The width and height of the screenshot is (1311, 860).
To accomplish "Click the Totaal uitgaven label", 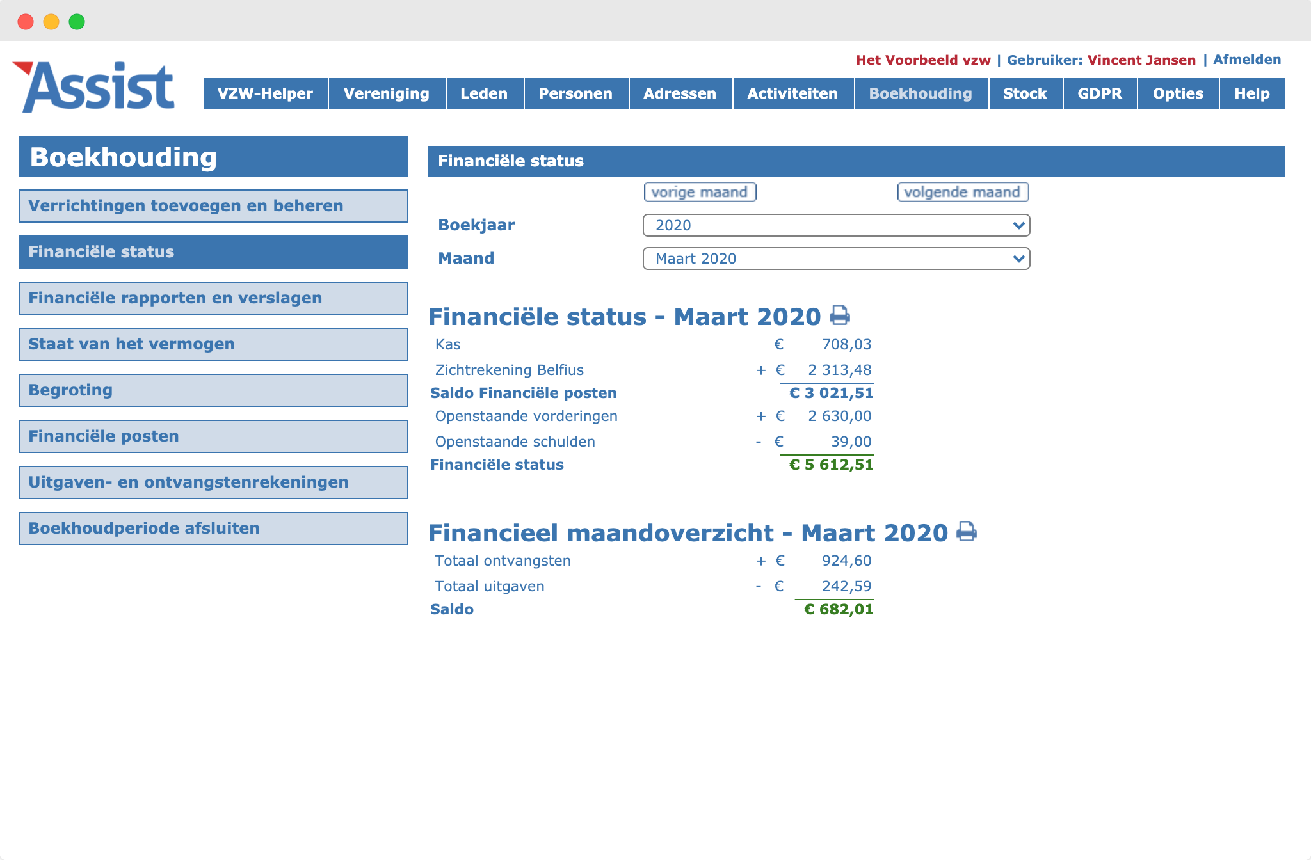I will (x=490, y=586).
